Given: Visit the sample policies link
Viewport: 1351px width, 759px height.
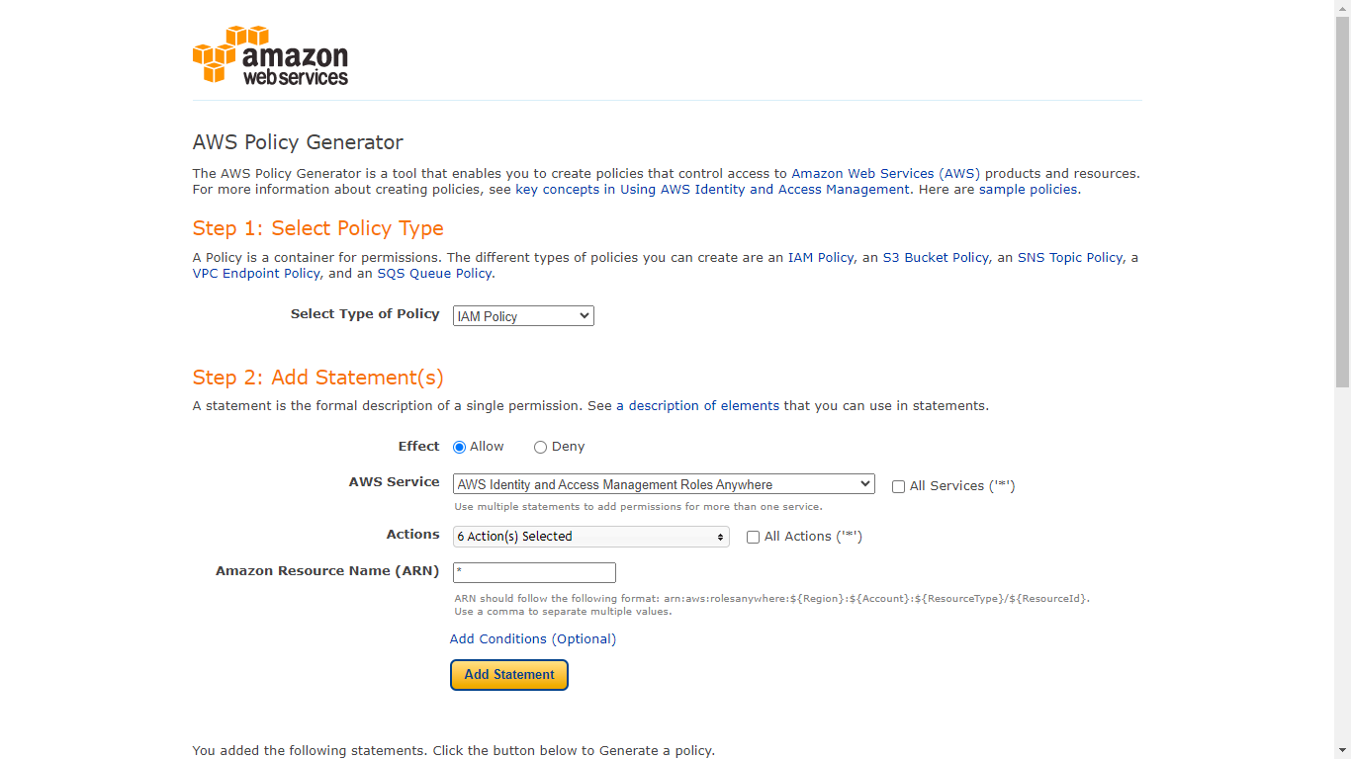Looking at the screenshot, I should (1028, 189).
